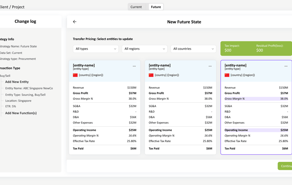
Task: Open second entity card's three-dot menu
Action: (210, 66)
